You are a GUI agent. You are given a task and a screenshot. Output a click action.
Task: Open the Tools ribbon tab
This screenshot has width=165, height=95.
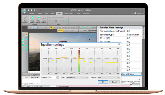(78, 13)
